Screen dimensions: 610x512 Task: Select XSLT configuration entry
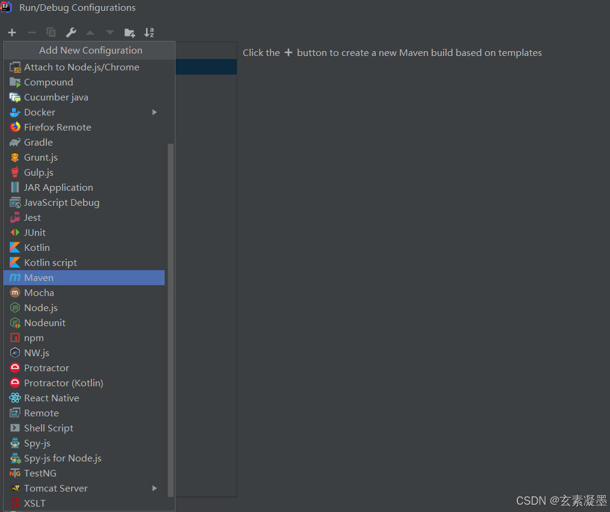pyautogui.click(x=84, y=504)
